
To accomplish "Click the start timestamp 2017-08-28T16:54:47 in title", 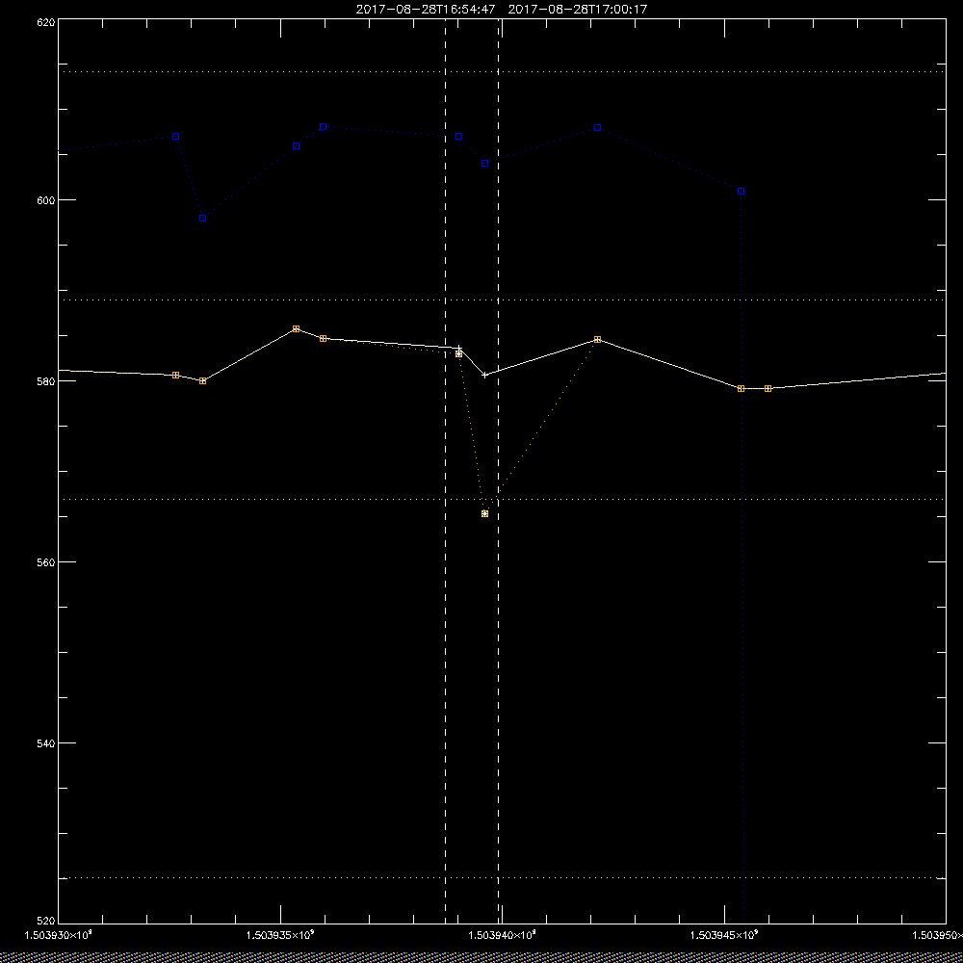I will [426, 10].
